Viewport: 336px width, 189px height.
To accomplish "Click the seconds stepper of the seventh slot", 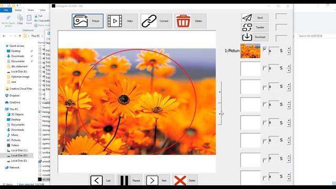I will pos(289,159).
